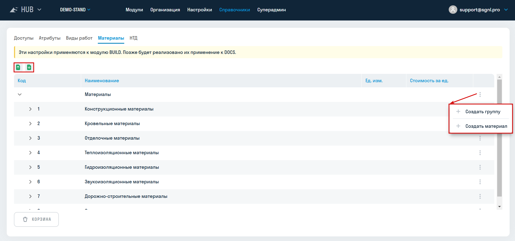Open the Модули menu
Viewport: 515px width, 241px height.
click(x=134, y=10)
